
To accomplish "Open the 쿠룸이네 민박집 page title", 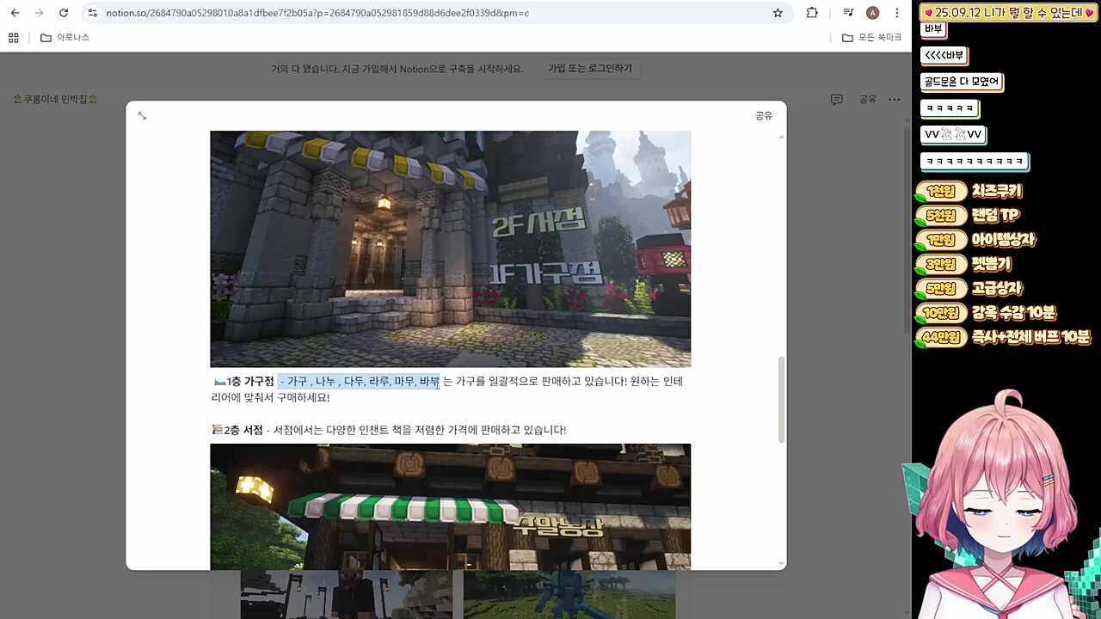I will pyautogui.click(x=56, y=100).
